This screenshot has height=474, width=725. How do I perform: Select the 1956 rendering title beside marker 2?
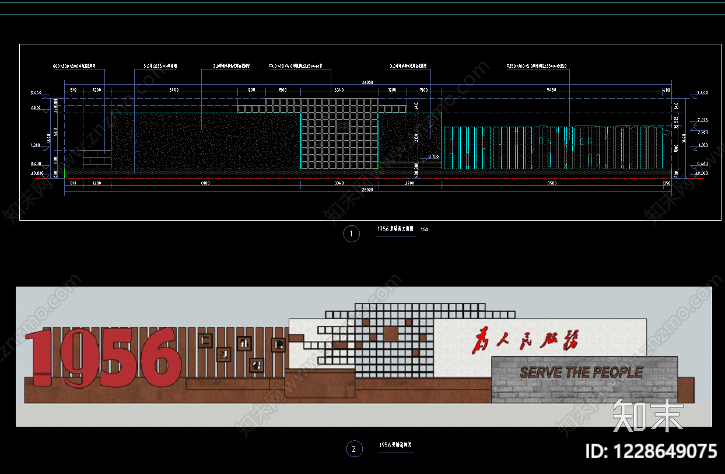[x=395, y=445]
